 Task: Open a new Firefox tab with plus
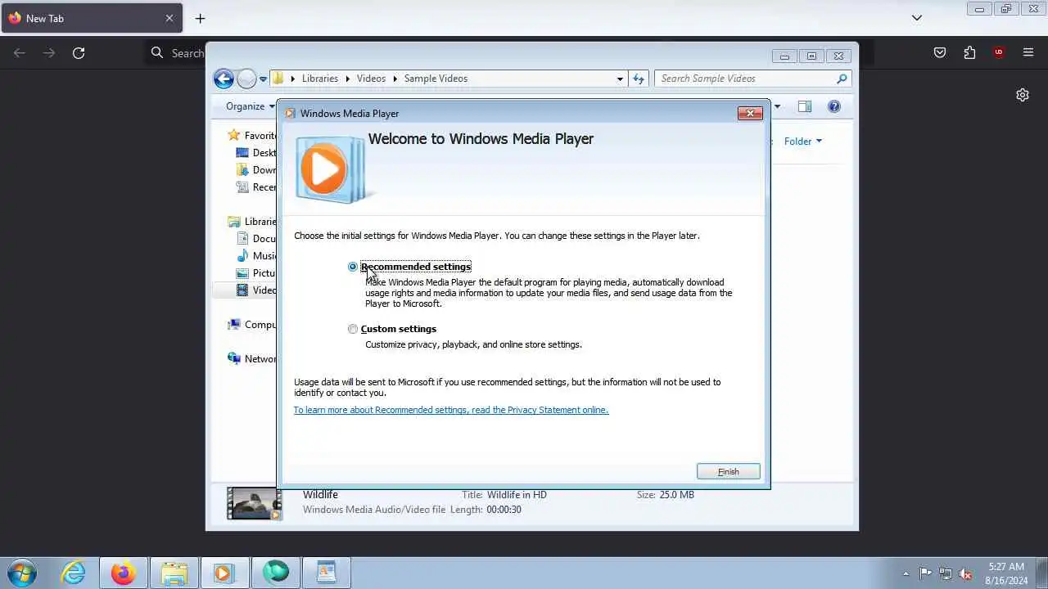[x=200, y=18]
